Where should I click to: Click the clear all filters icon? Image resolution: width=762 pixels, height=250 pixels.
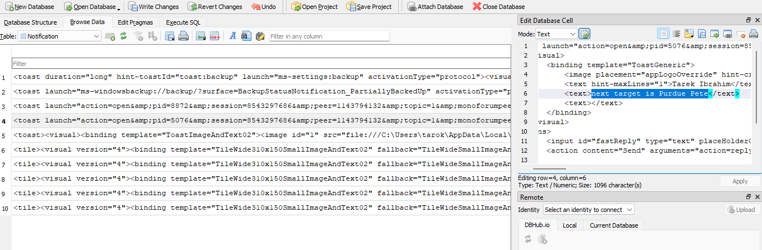[x=139, y=36]
